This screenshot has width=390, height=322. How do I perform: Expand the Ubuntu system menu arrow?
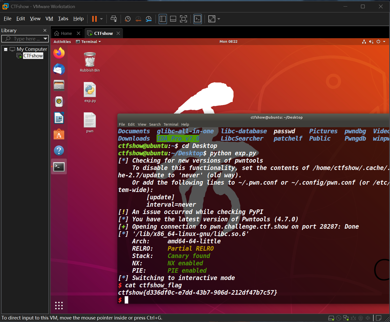pyautogui.click(x=384, y=42)
